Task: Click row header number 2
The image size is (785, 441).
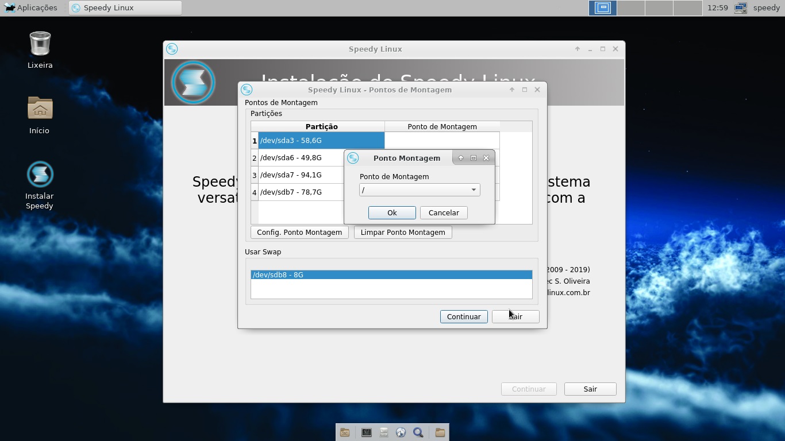Action: pyautogui.click(x=255, y=158)
